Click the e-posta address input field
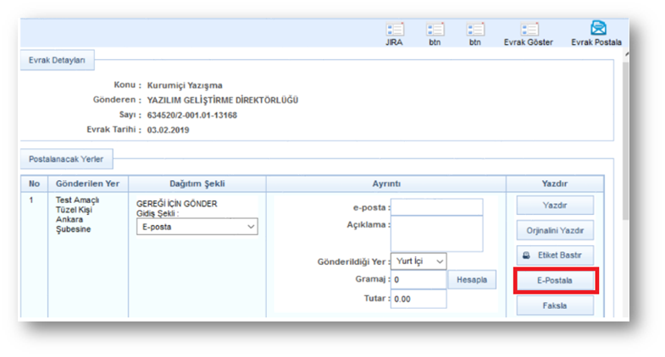665x357 pixels. (x=436, y=207)
